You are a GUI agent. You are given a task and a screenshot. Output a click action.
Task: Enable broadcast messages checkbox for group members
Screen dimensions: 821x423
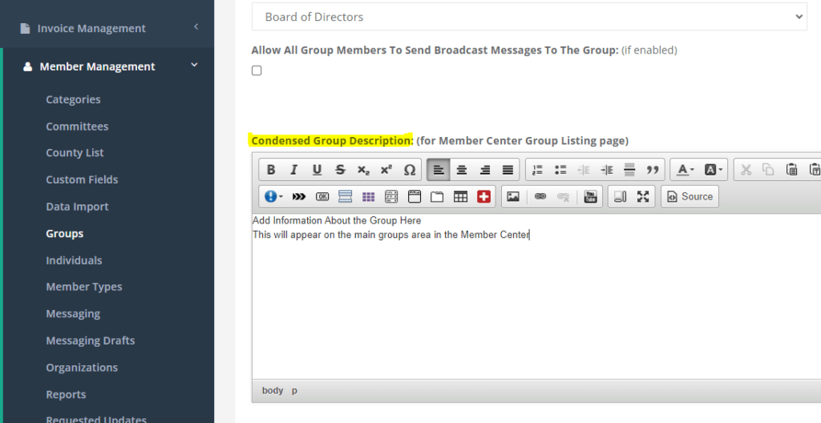coord(257,70)
